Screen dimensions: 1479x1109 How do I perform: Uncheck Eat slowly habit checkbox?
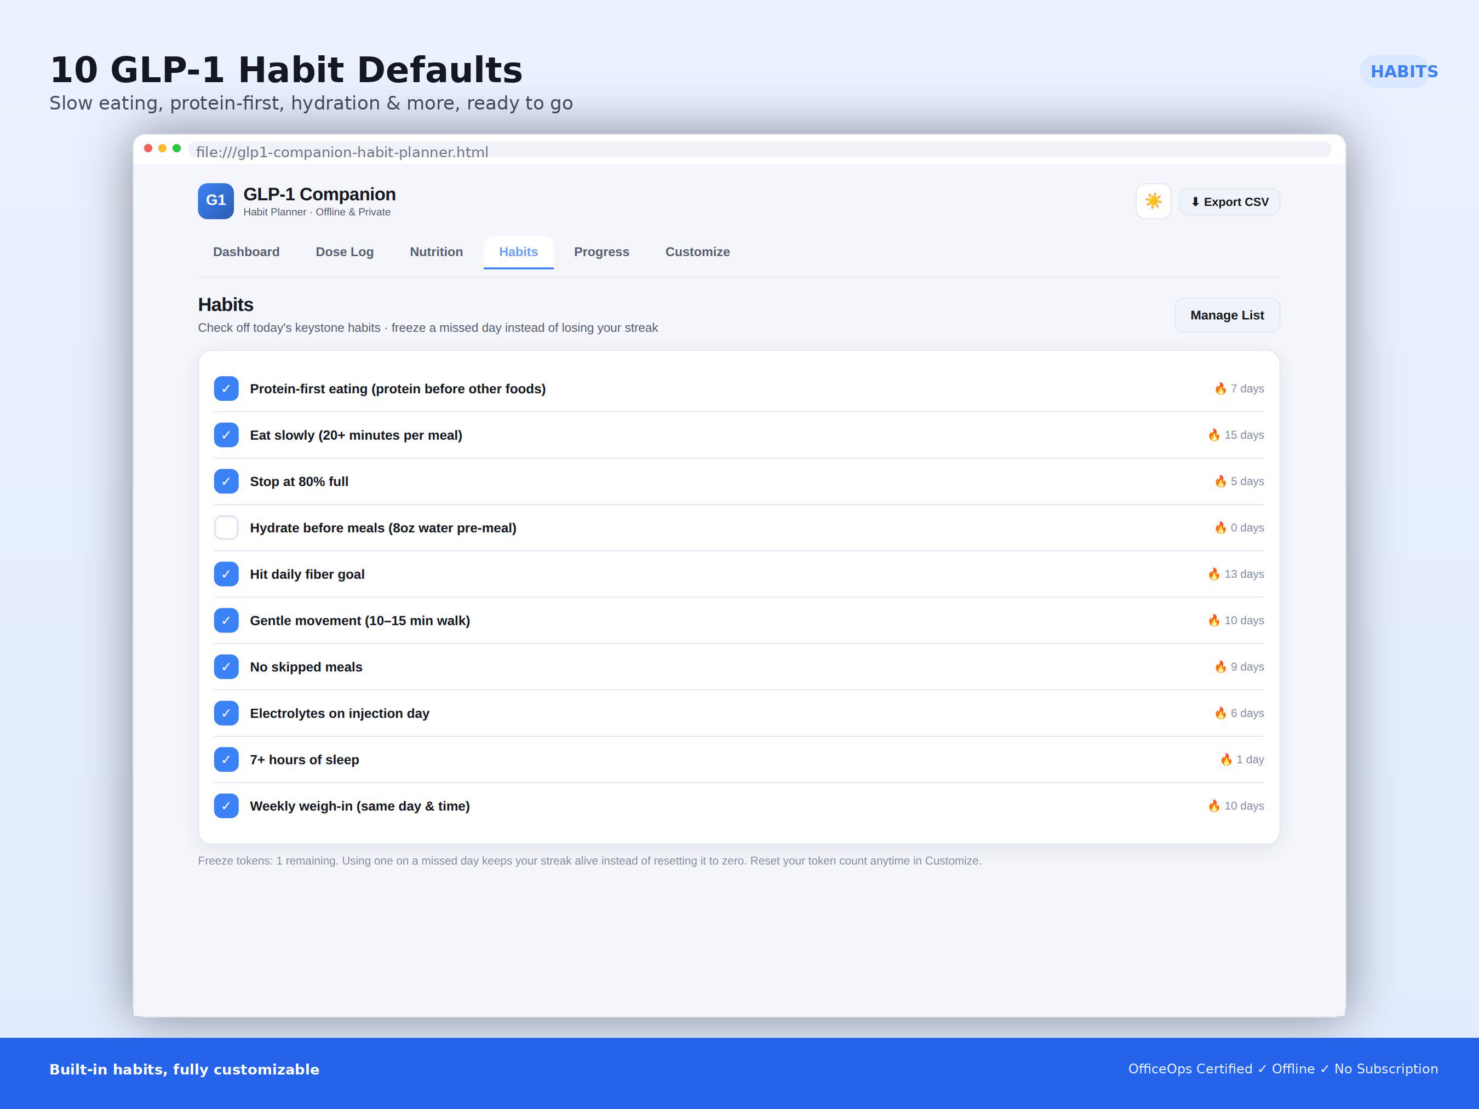[x=226, y=435]
